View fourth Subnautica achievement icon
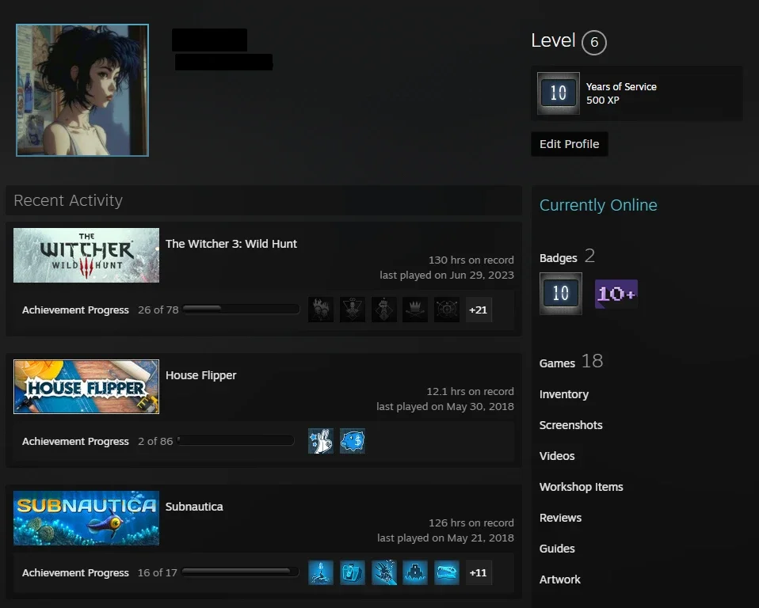The width and height of the screenshot is (759, 608). (415, 572)
